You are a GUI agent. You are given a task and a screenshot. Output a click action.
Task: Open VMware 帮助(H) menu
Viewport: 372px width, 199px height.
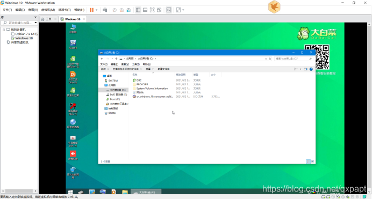pyautogui.click(x=79, y=10)
